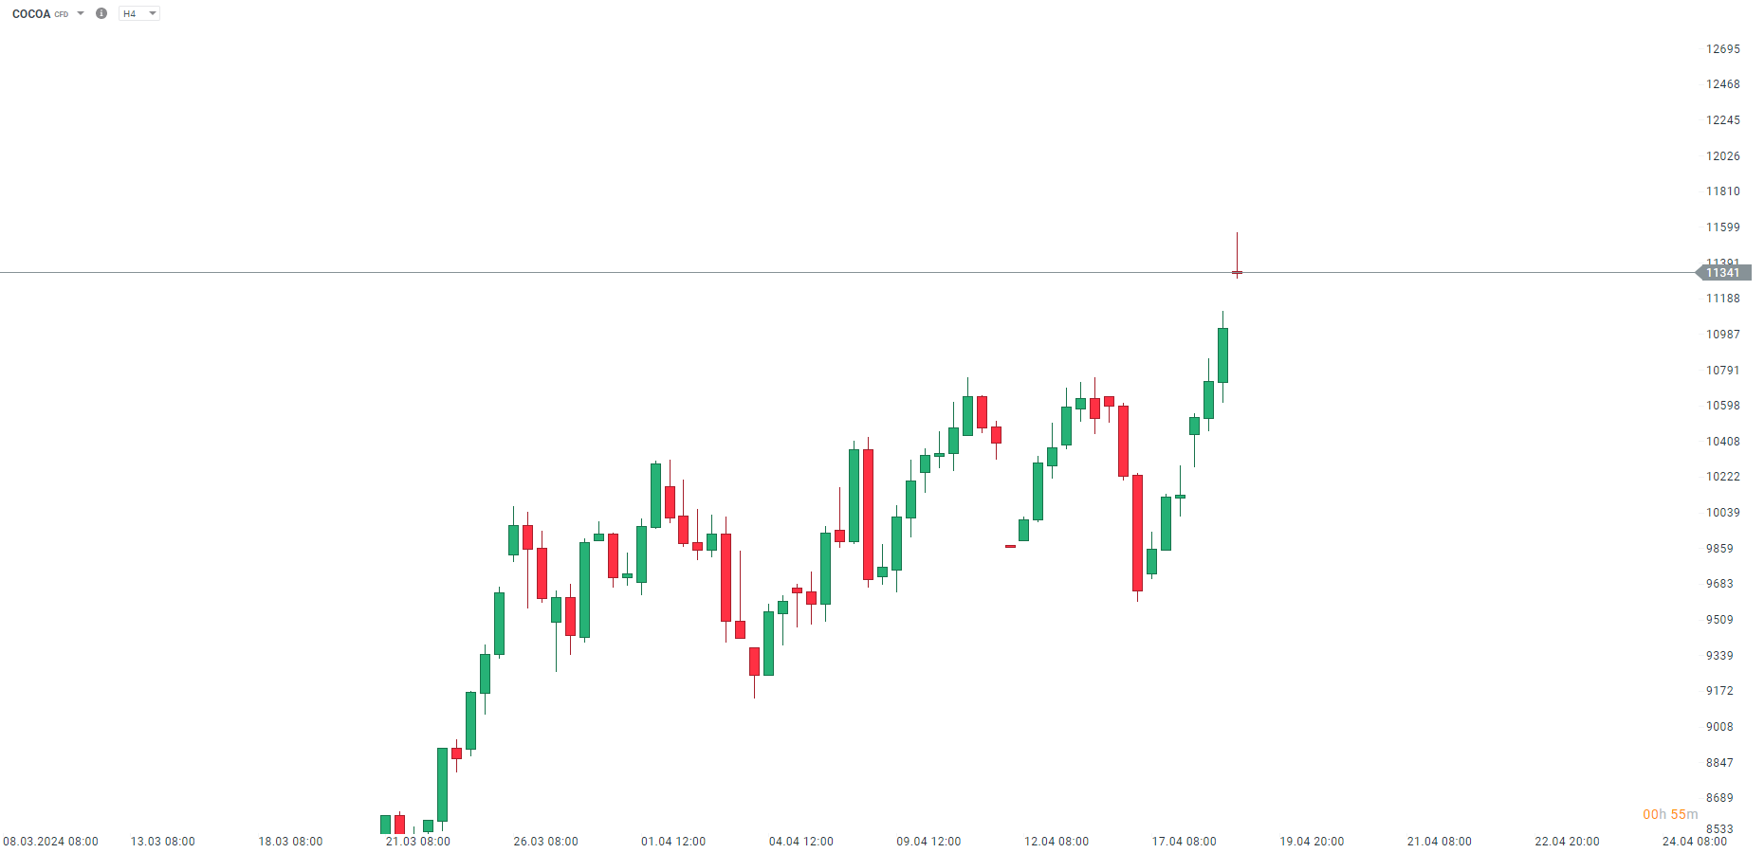Click the 01.04 12:00 time axis label
Screen dimensions: 1764x853
click(673, 842)
